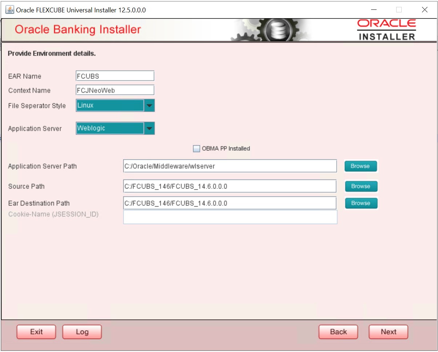Click the 'Application Server' label
The height and width of the screenshot is (352, 438).
pos(35,129)
